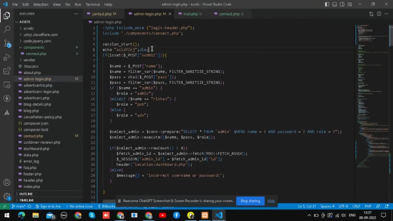Open the Extensions view
The image size is (393, 221).
pyautogui.click(x=7, y=71)
